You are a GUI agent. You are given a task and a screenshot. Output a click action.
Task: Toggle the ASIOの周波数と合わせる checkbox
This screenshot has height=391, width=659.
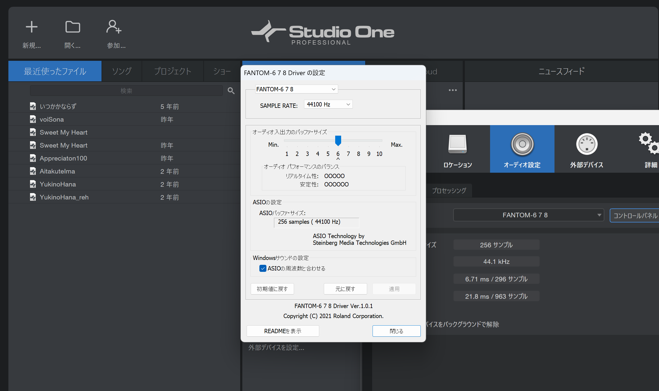click(x=263, y=268)
